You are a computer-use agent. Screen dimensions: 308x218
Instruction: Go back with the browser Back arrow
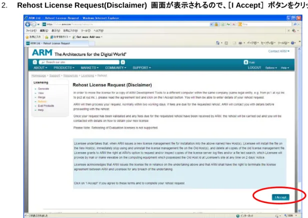coord(28,24)
